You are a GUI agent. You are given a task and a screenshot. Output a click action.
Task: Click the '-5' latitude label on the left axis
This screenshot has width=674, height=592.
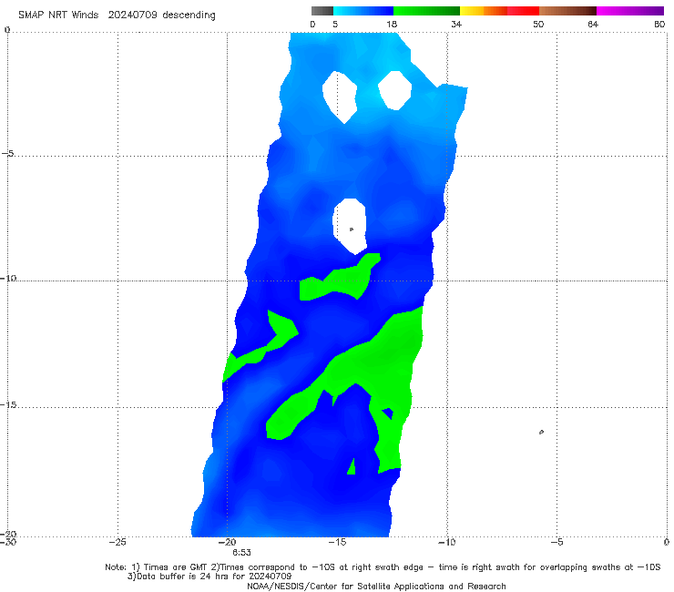coord(7,154)
